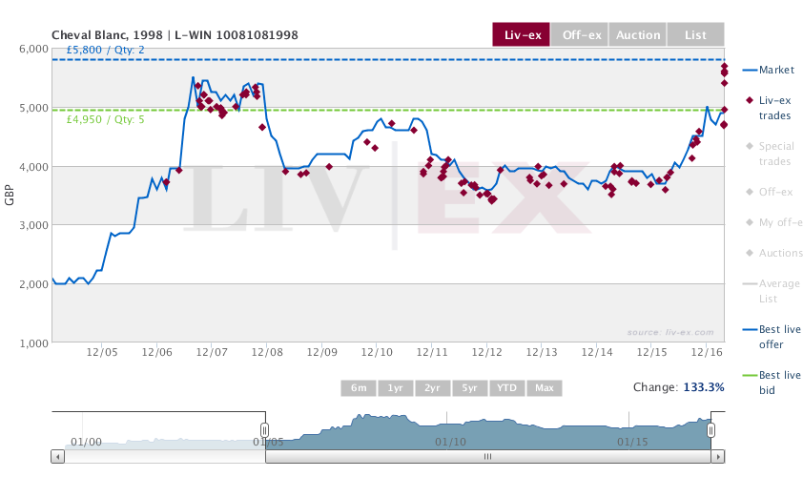Hide the Best live bid line
Viewport: 803px width, 477px height.
tap(772, 383)
